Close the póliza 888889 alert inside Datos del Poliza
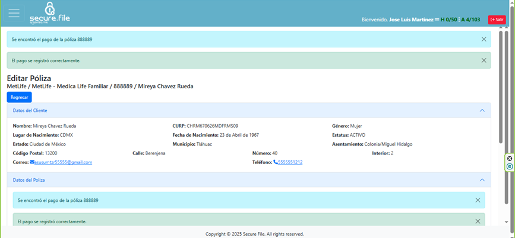 [x=478, y=200]
